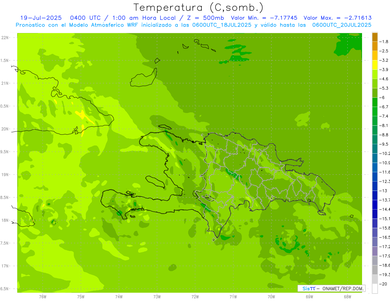Click the '19N' latitude label
The image size is (390, 301).
click(x=5, y=175)
